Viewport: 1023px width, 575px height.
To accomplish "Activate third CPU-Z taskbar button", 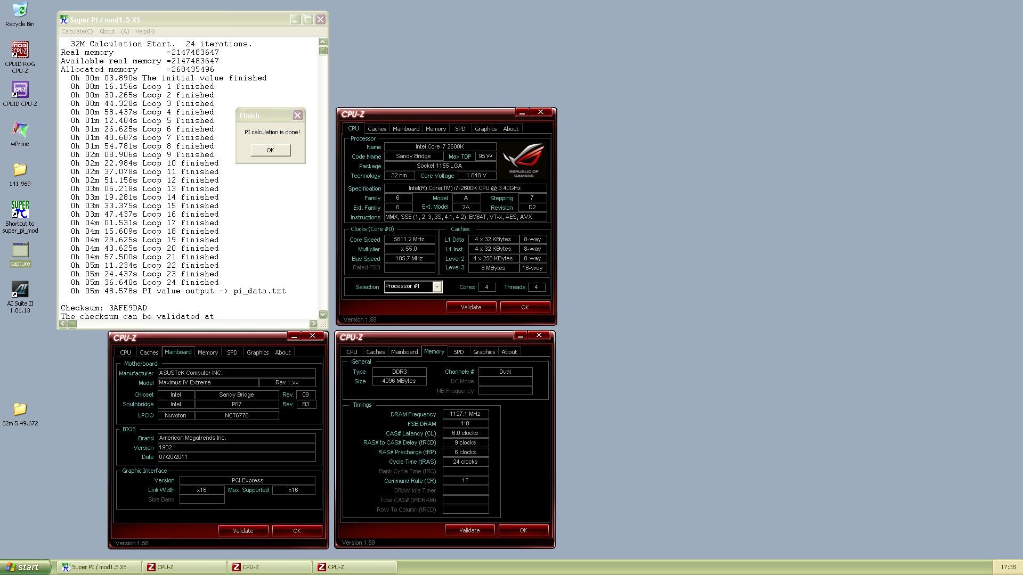I will (x=355, y=567).
